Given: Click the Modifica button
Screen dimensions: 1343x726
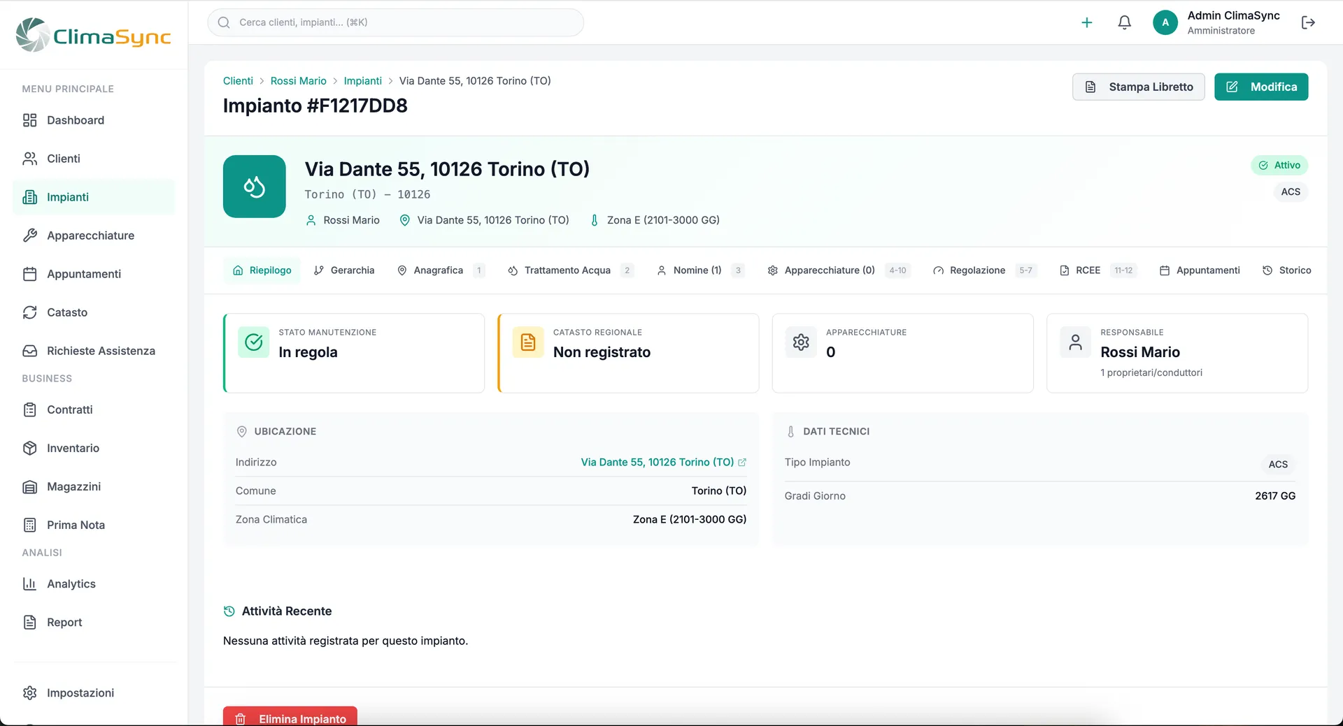Looking at the screenshot, I should click(x=1261, y=87).
